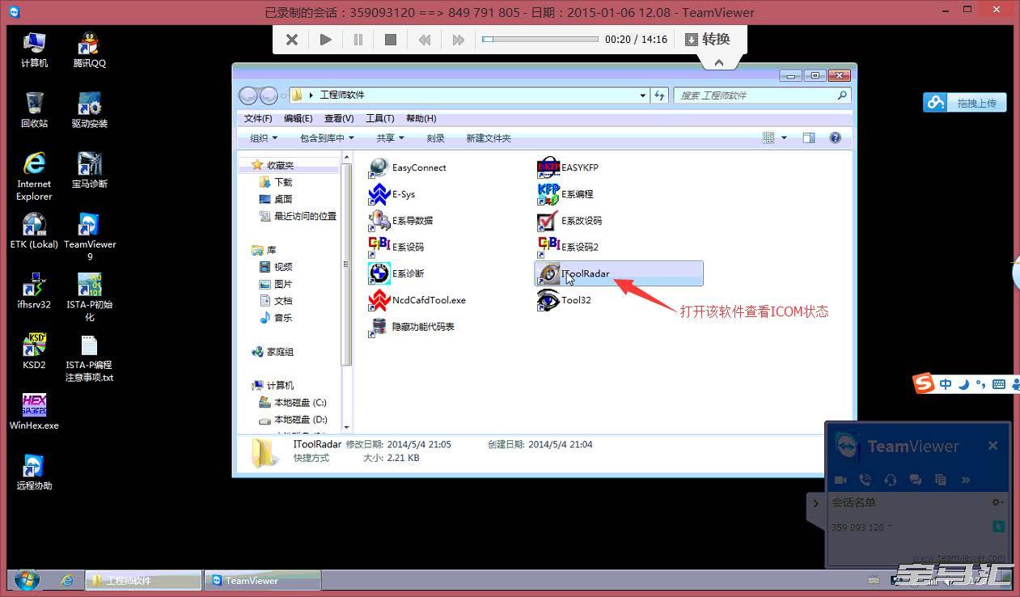
Task: Open the EasyConnect shortcut
Action: [x=408, y=167]
